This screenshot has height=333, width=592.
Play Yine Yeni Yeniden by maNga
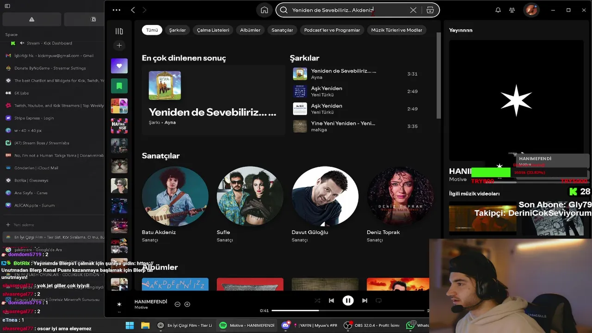click(x=356, y=126)
